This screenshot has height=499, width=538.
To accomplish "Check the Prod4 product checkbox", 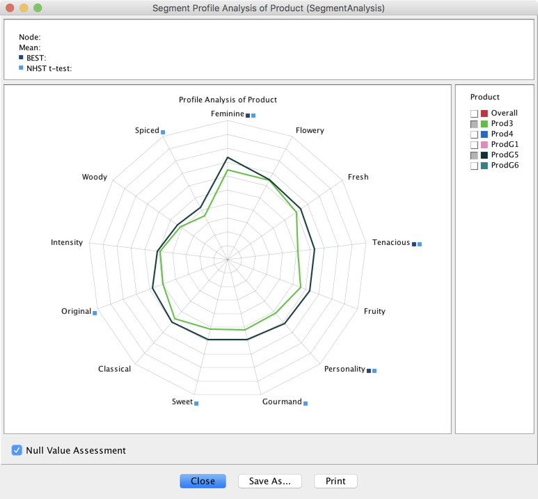I will point(474,134).
